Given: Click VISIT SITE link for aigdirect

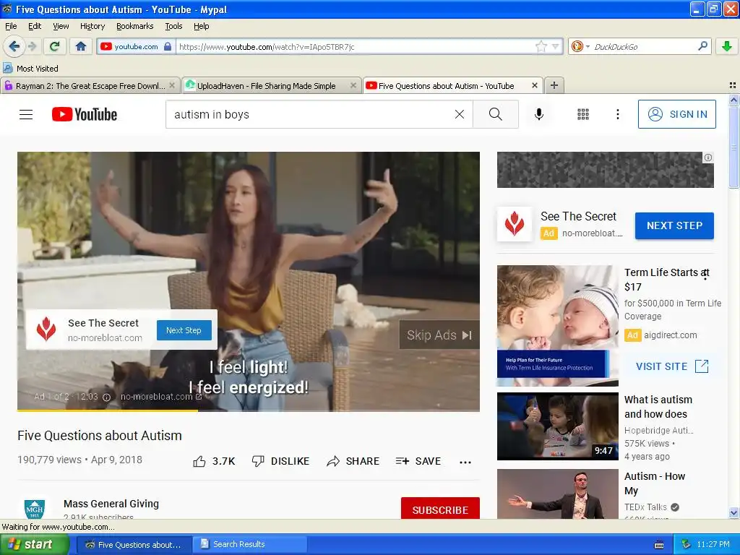Looking at the screenshot, I should click(672, 366).
